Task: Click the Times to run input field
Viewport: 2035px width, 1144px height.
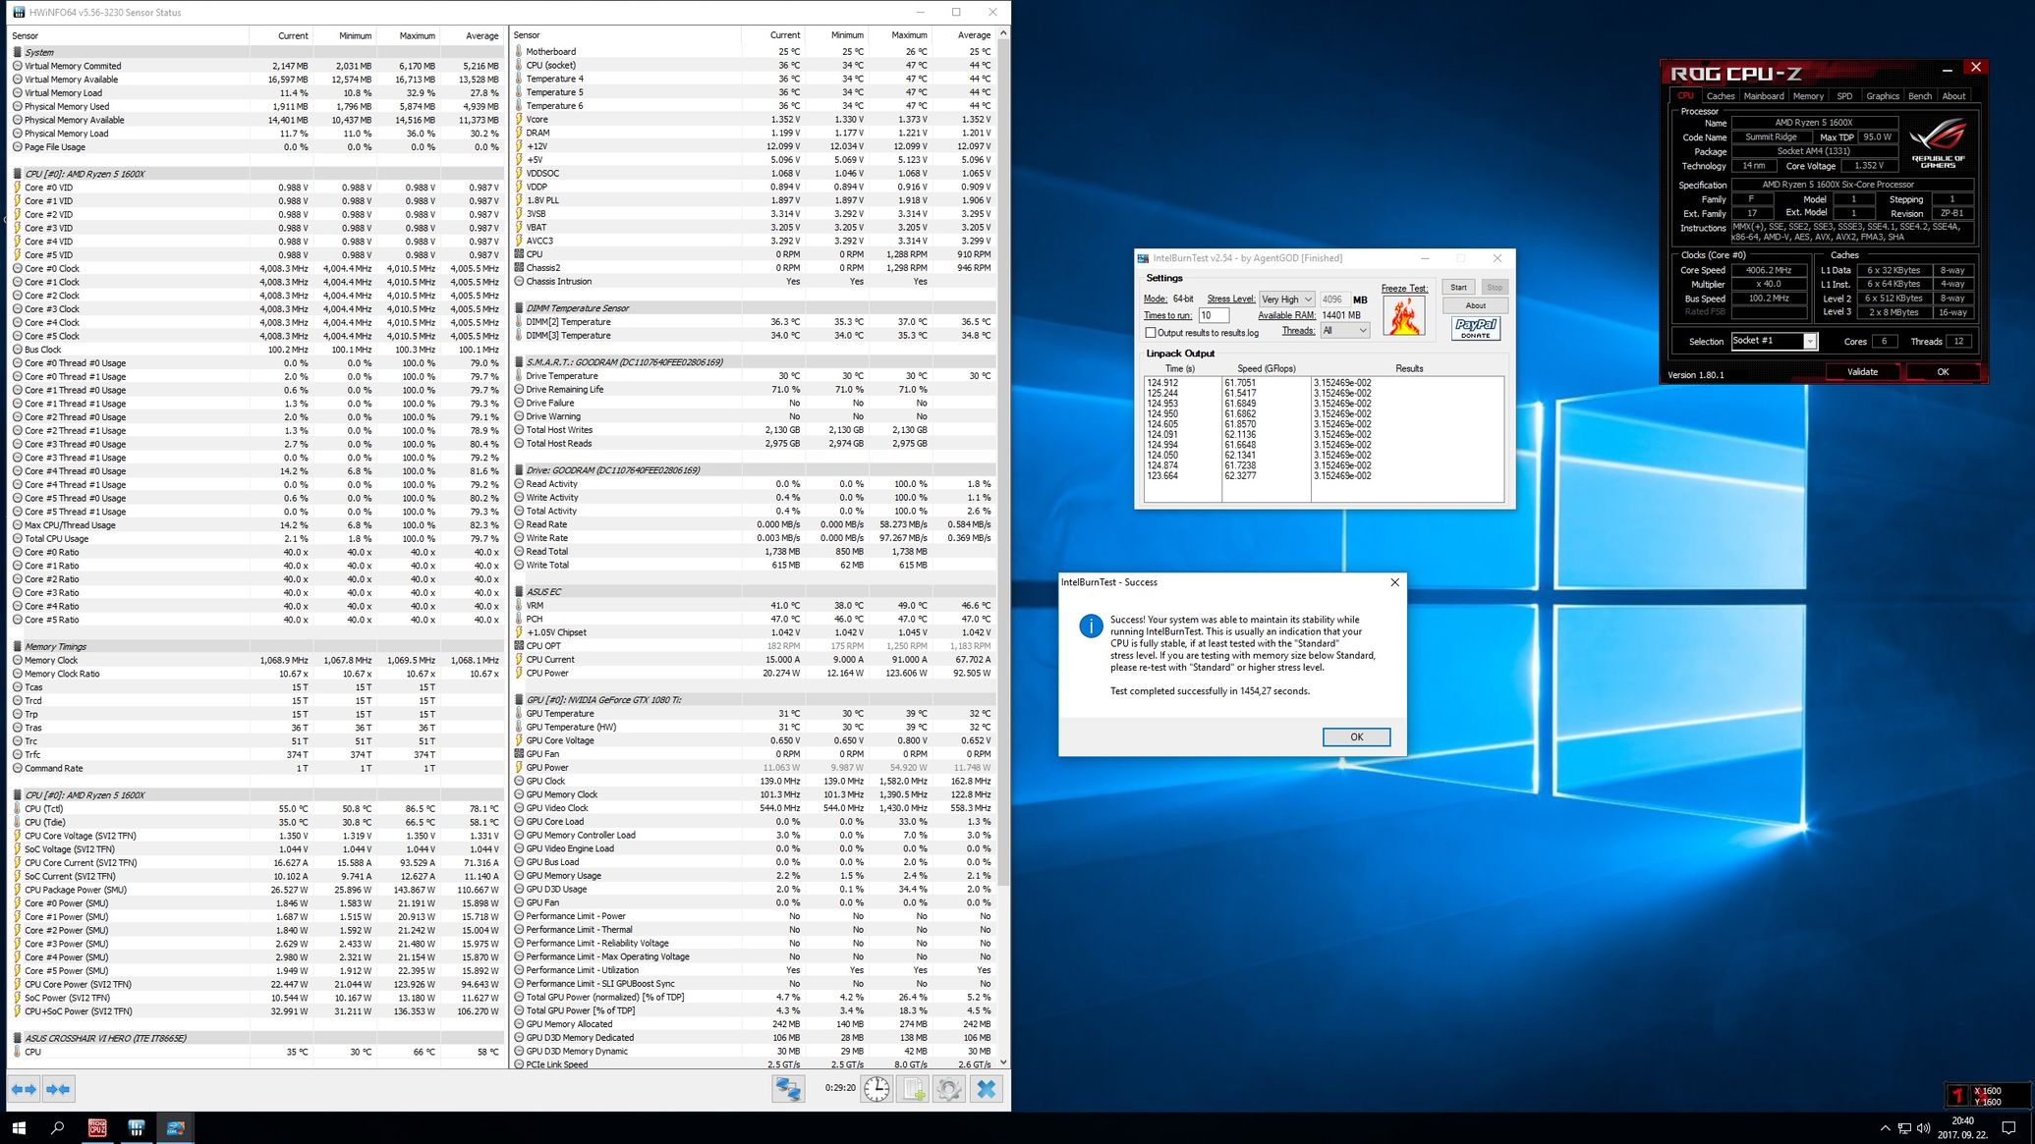Action: pyautogui.click(x=1215, y=316)
